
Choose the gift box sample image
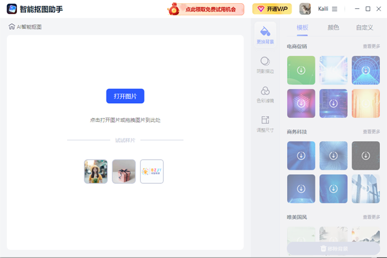tap(124, 172)
